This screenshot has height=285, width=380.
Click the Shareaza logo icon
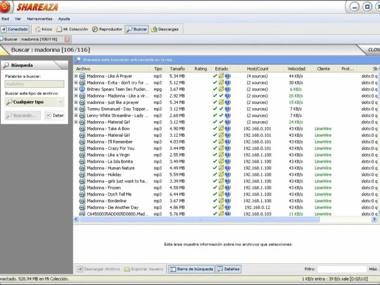(6, 7)
